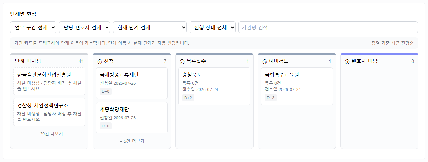
Task: Expand the 현재 단계 전체 dropdown
Action: pyautogui.click(x=150, y=27)
